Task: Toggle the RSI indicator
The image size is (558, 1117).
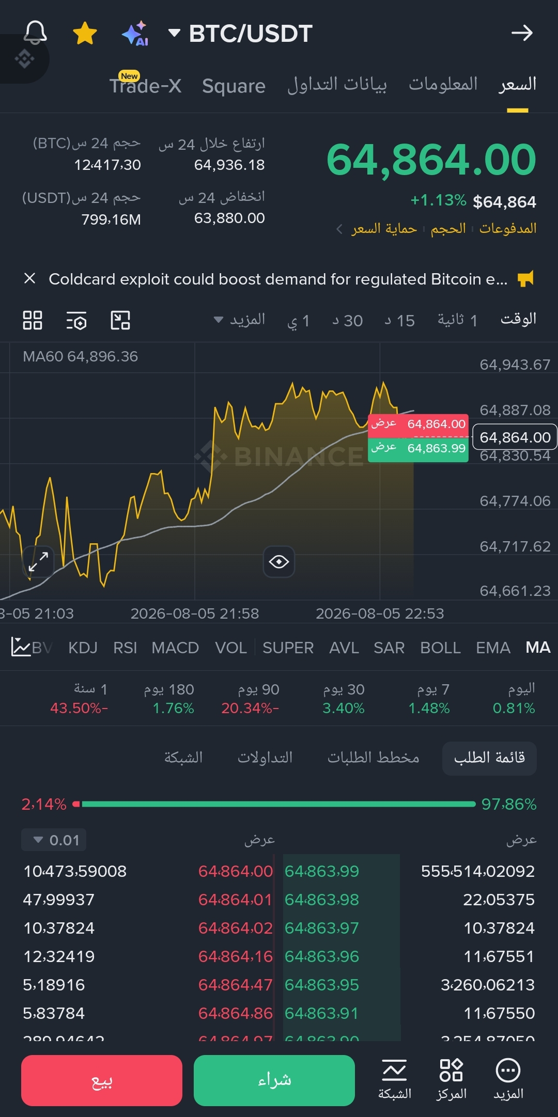Action: coord(125,648)
